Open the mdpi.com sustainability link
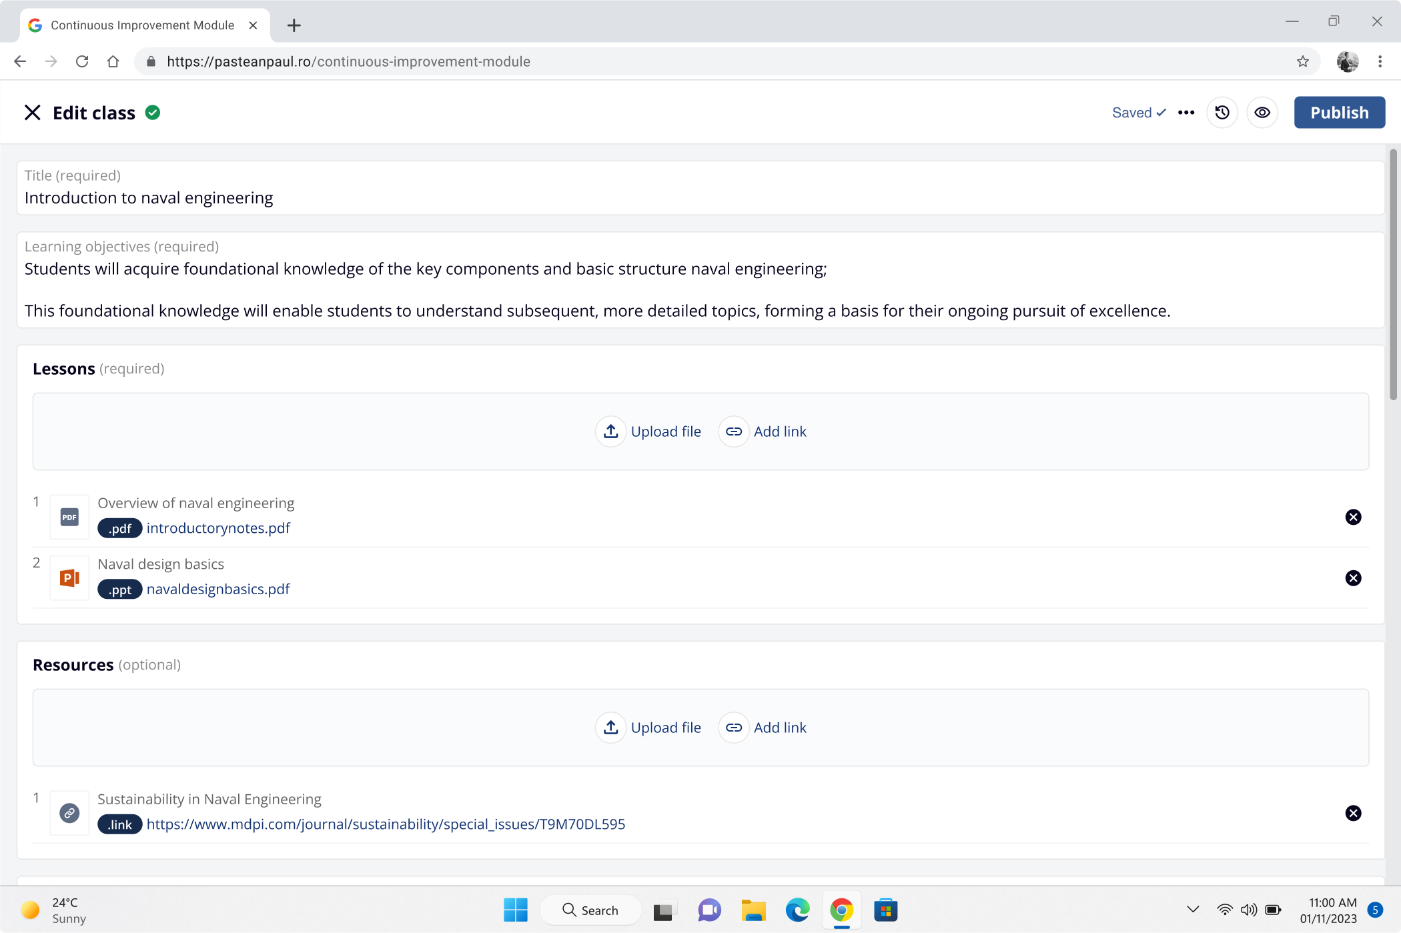The image size is (1401, 933). coord(386,824)
